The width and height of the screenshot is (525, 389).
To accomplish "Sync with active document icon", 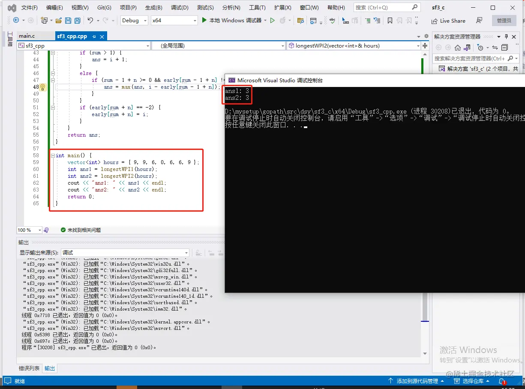I will [495, 48].
